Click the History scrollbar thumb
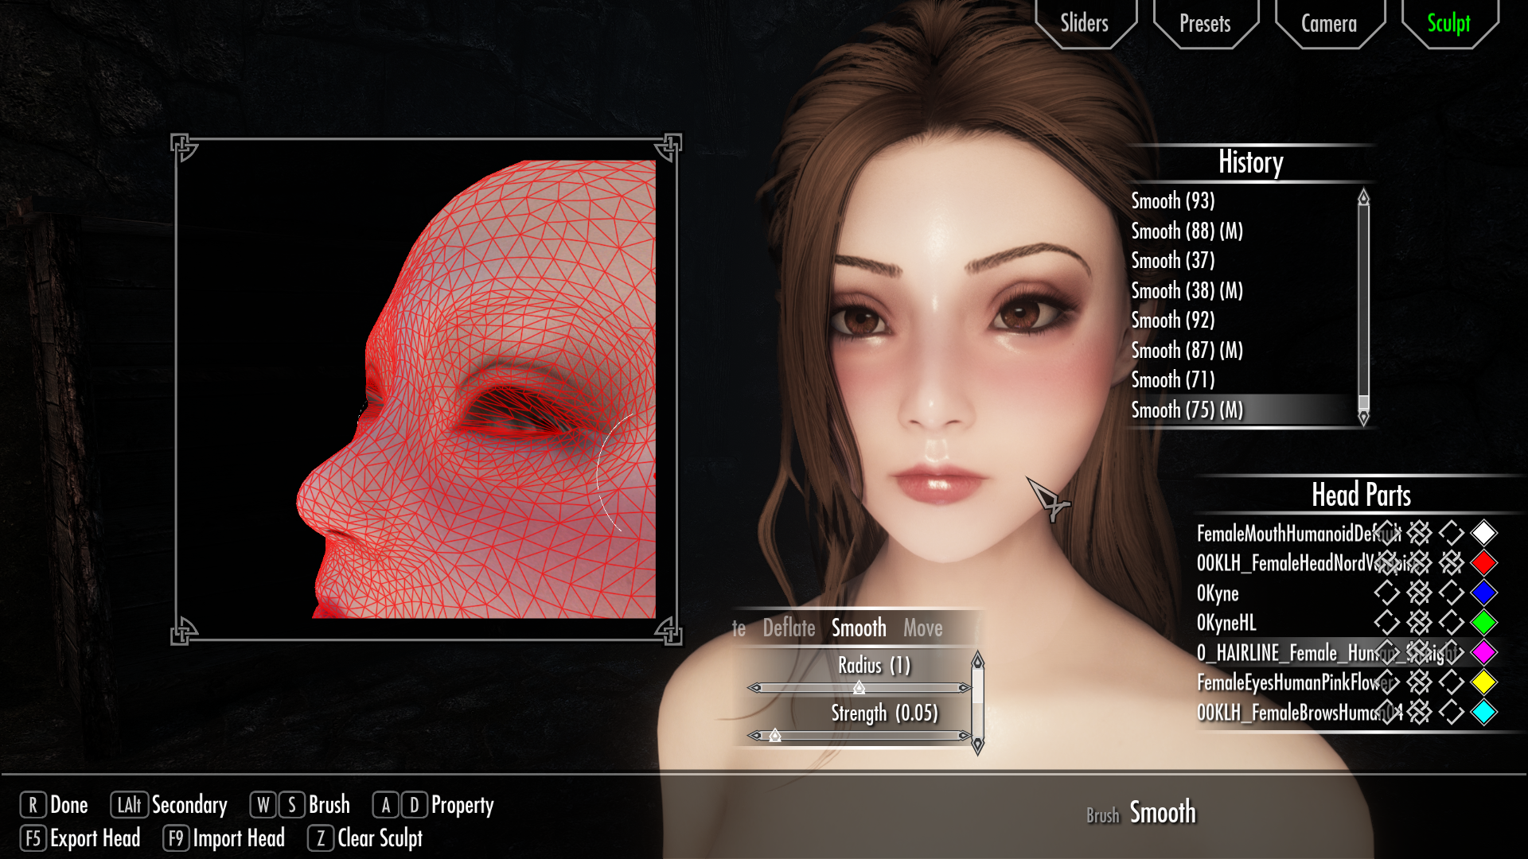This screenshot has height=859, width=1528. (x=1363, y=402)
